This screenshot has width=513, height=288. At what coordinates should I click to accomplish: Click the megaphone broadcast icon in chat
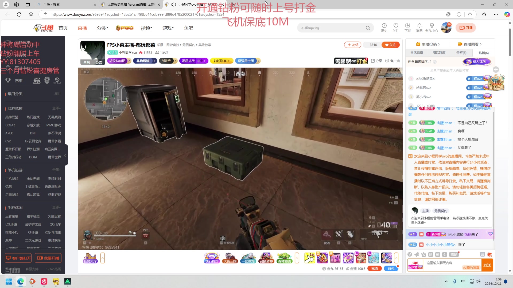(x=417, y=254)
